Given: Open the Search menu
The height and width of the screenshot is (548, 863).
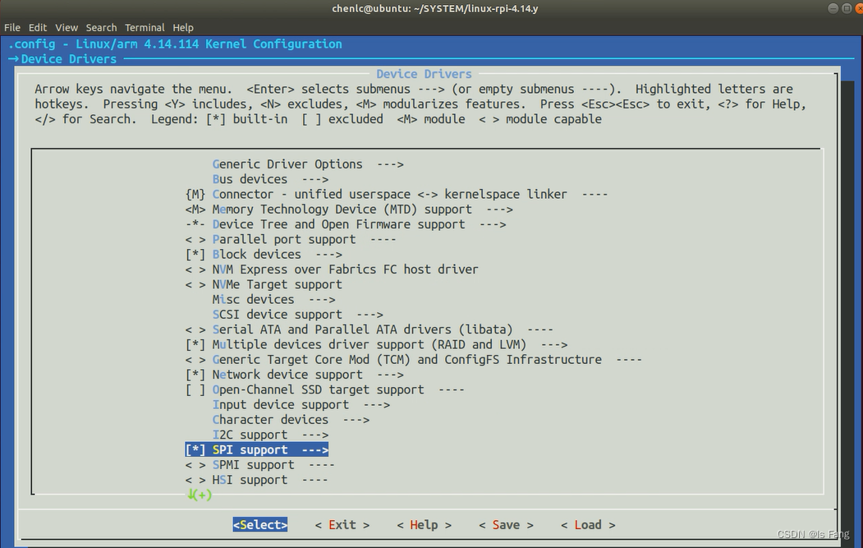Looking at the screenshot, I should coord(101,28).
